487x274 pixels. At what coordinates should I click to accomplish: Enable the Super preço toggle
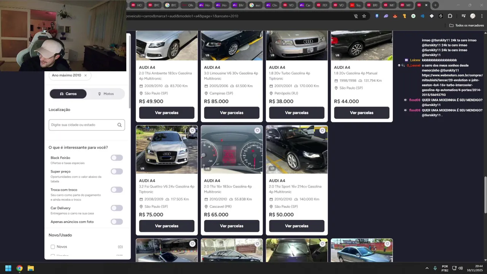point(117,171)
